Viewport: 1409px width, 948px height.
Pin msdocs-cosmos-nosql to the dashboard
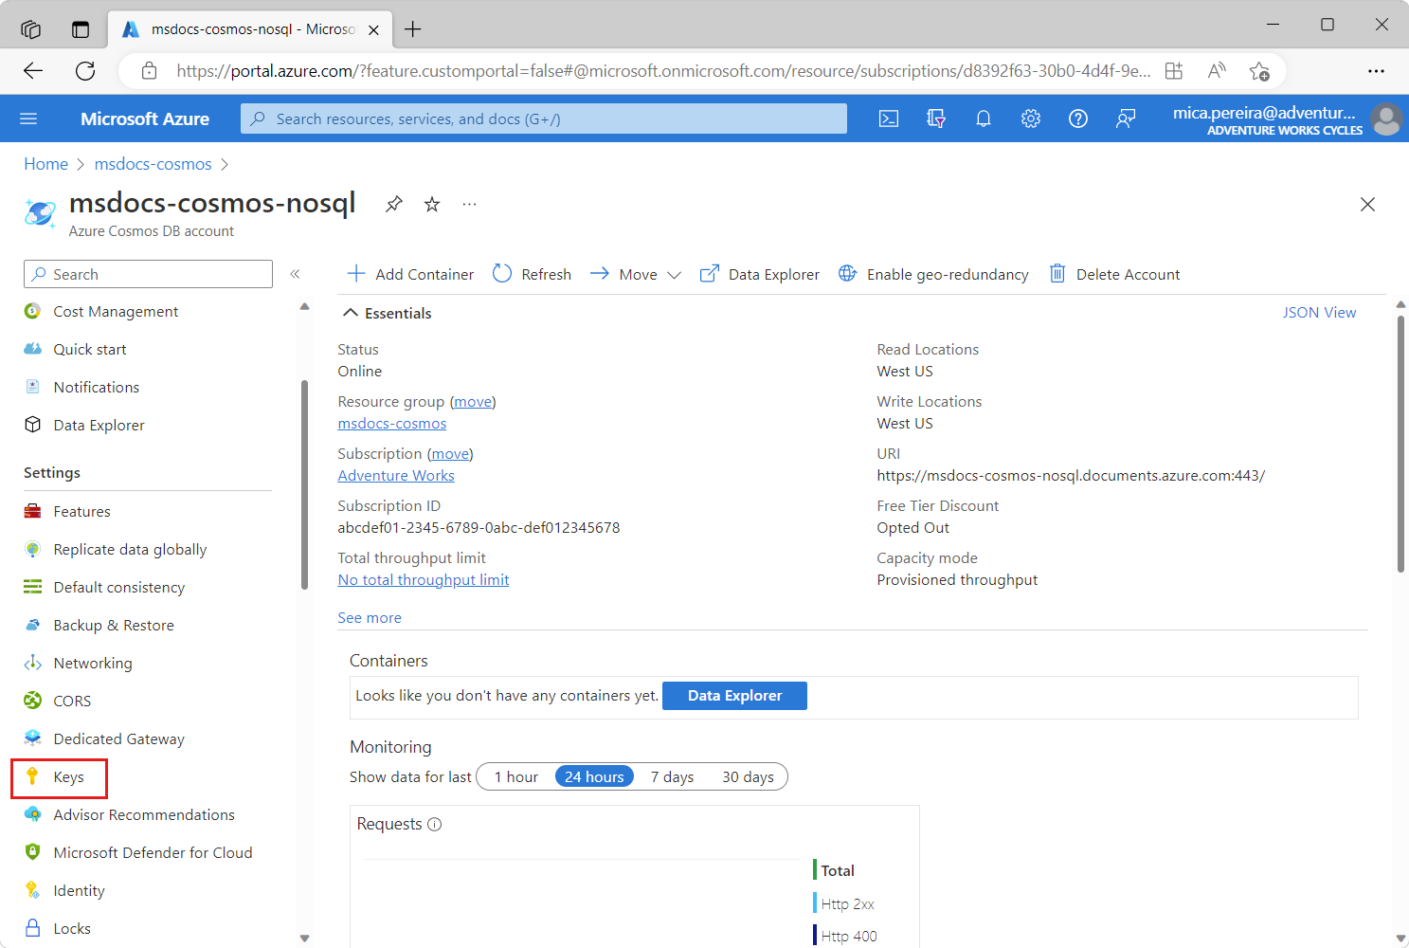tap(394, 204)
